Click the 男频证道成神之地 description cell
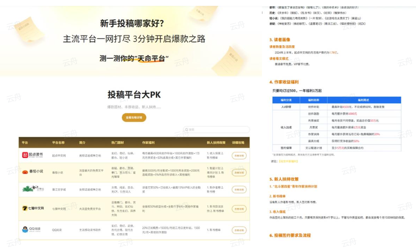Image resolution: width=416 pixels, height=248 pixels. [90, 156]
